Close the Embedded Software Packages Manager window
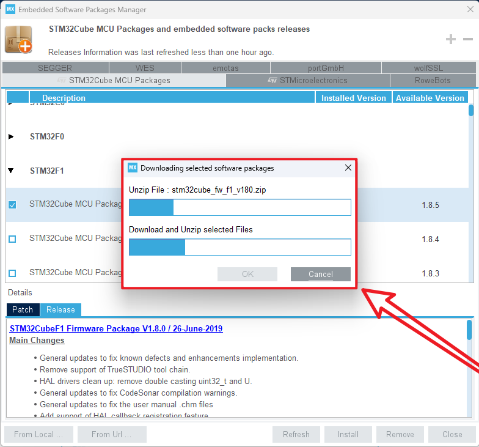 point(470,9)
